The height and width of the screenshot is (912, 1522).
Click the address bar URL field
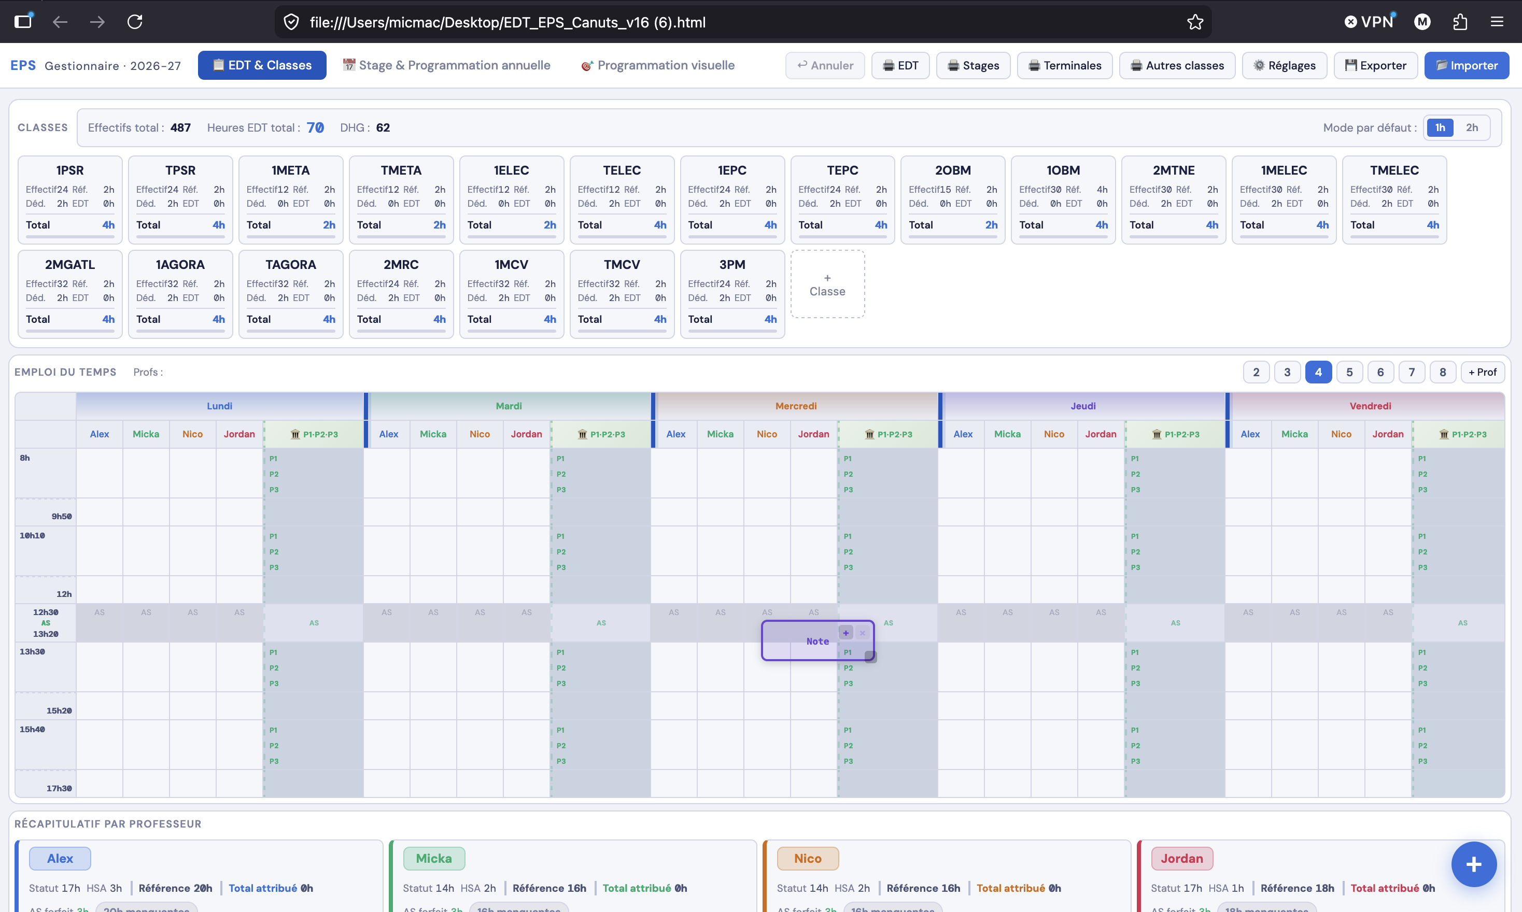[742, 22]
